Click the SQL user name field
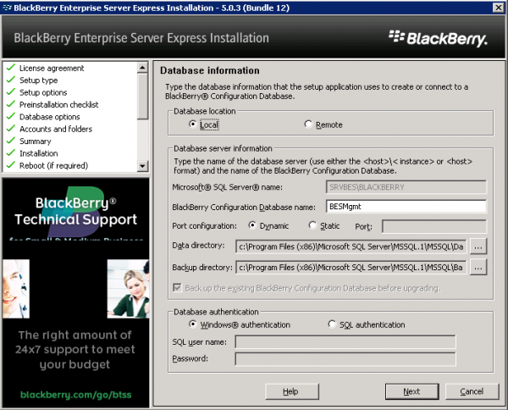This screenshot has width=508, height=410. pos(345,342)
